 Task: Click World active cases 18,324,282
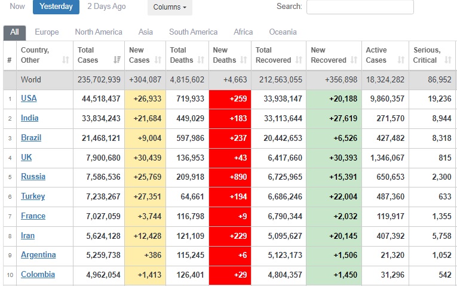coord(385,79)
